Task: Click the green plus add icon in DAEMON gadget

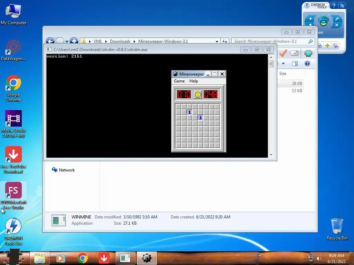Action: point(327,46)
